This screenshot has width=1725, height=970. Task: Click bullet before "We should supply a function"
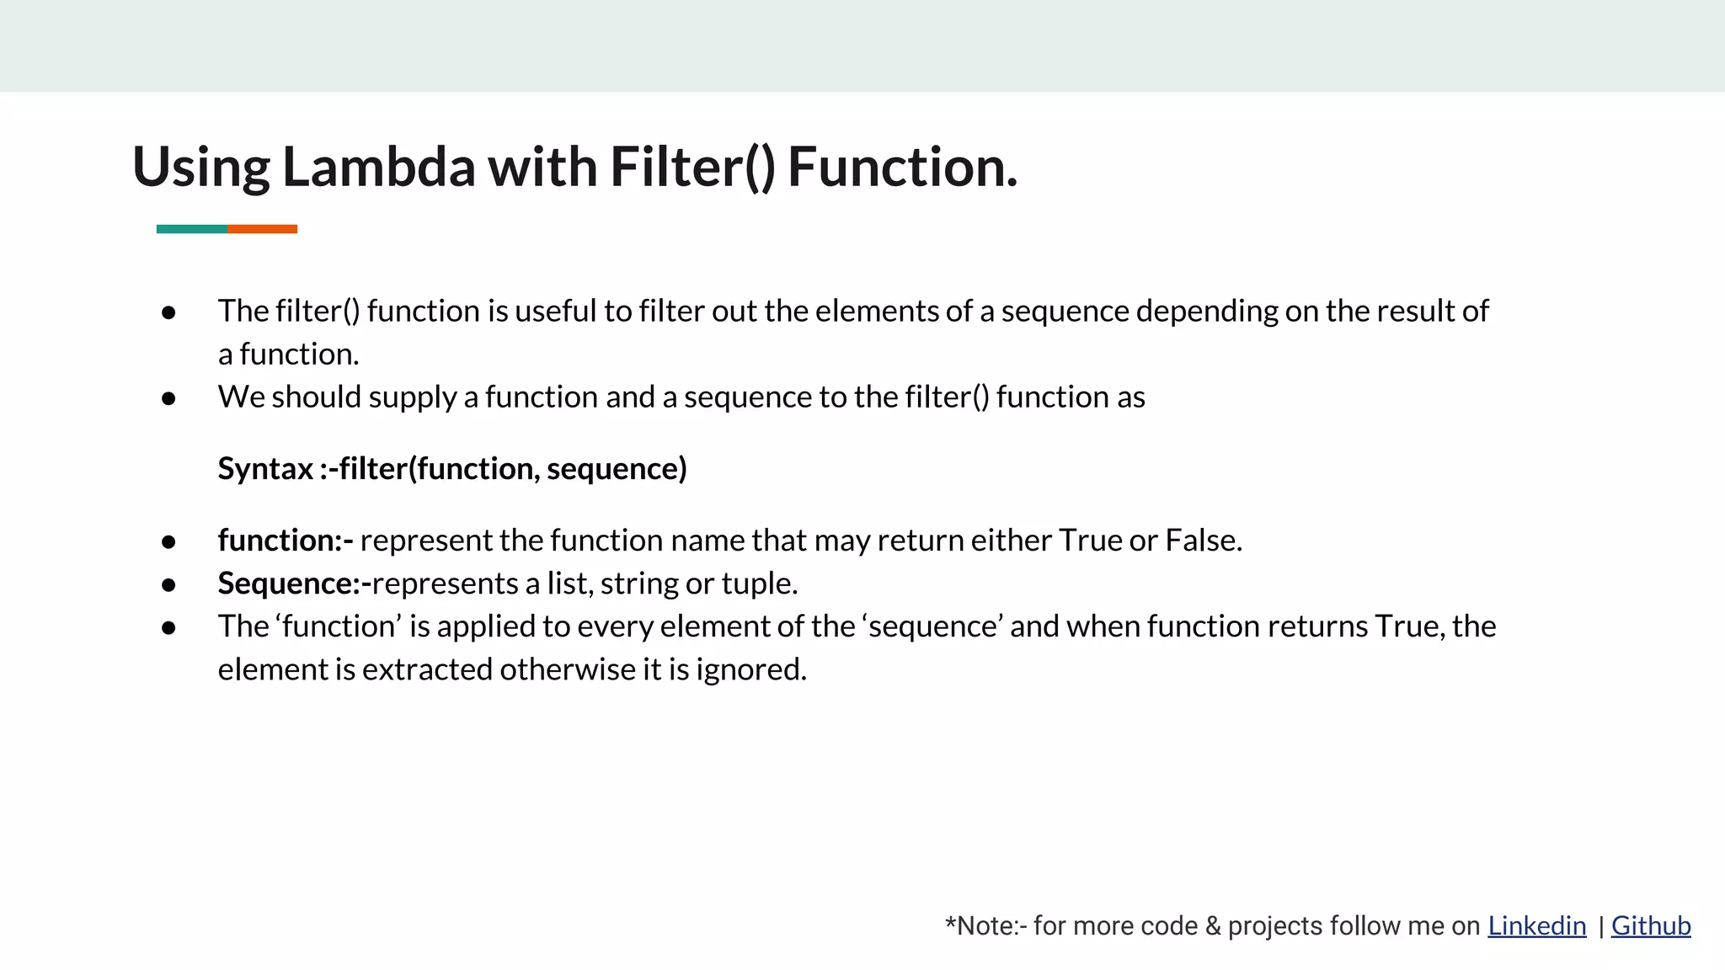tap(168, 398)
